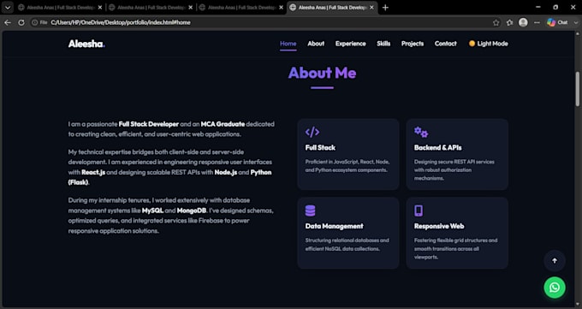Close the active fourth browser tab

[371, 8]
